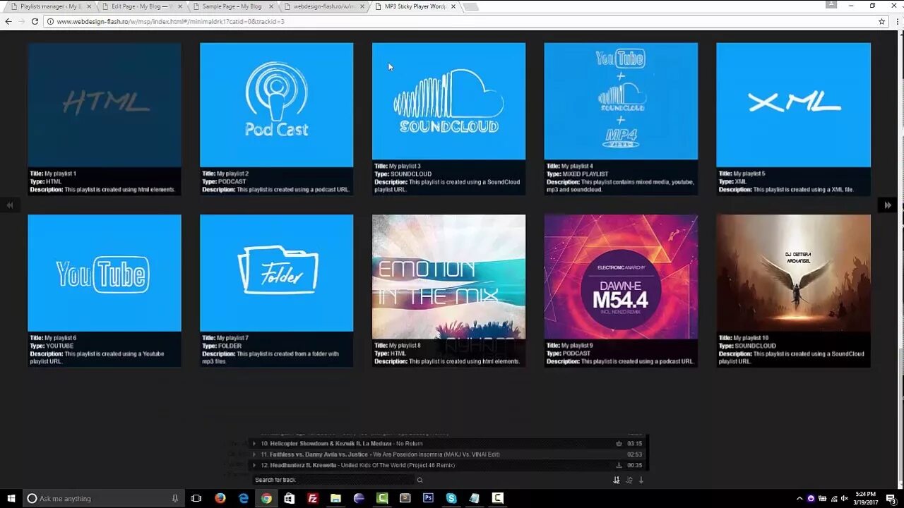Screen dimensions: 904x508
Task: Click the track search magnifier icon
Action: [420, 480]
